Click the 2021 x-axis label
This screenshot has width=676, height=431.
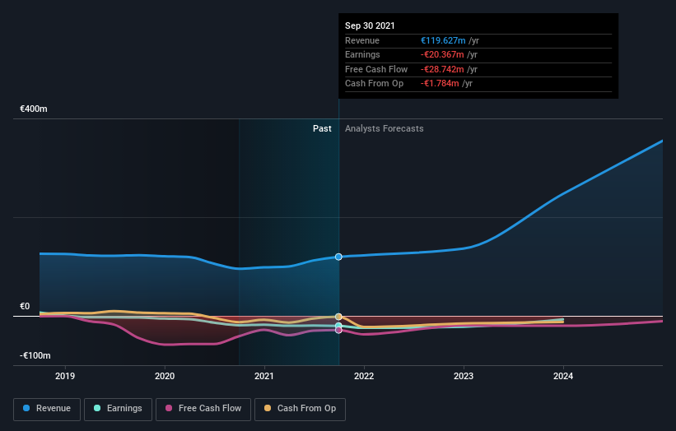264,376
